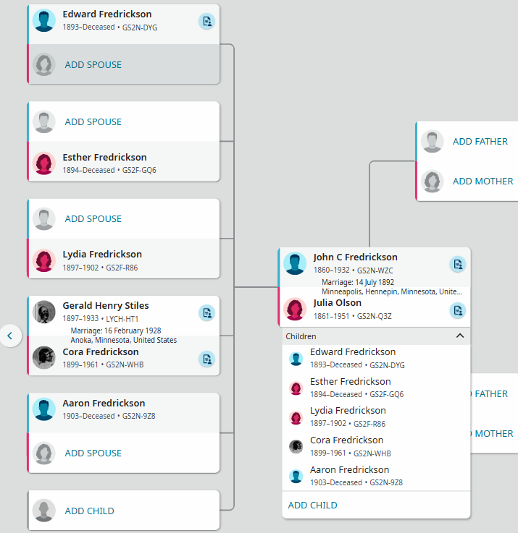Add spouse for Esther Fredrickson
518x533 pixels.
coord(93,121)
